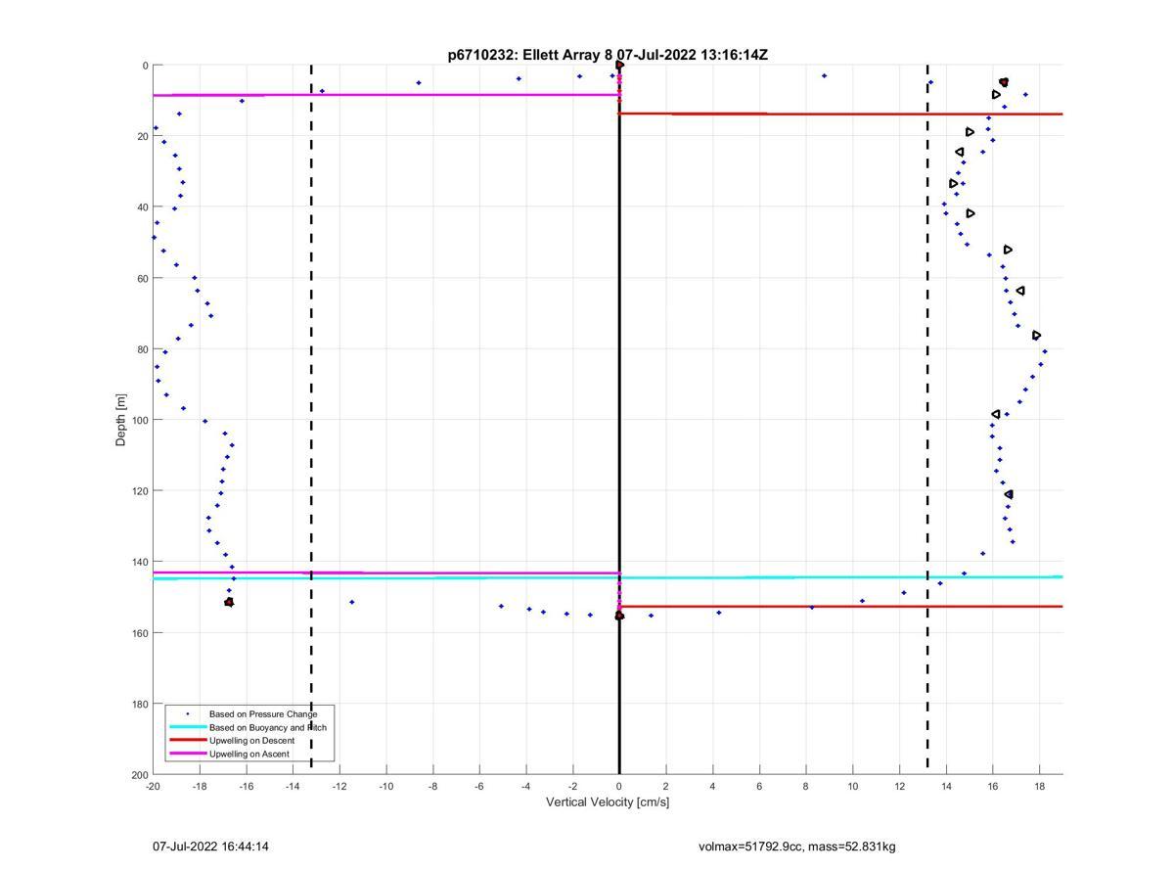The width and height of the screenshot is (1174, 870).
Task: Select the 'Vertical Velocity [cm/s]' x-axis label
Action: (608, 802)
